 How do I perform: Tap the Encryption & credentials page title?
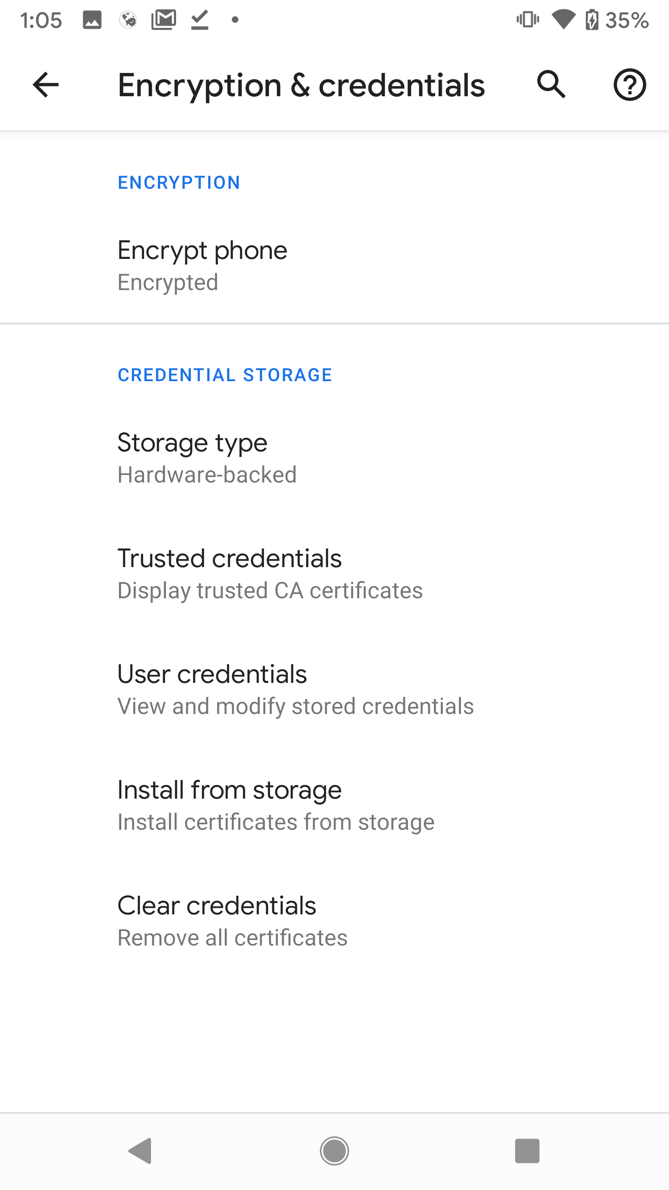(x=301, y=86)
